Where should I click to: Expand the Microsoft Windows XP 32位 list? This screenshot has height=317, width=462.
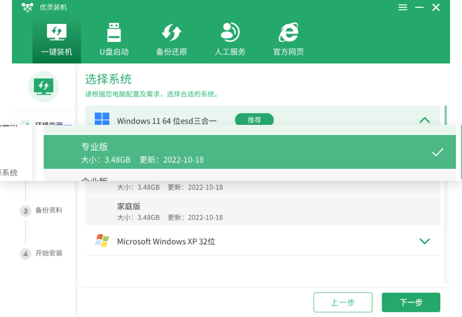pyautogui.click(x=425, y=241)
